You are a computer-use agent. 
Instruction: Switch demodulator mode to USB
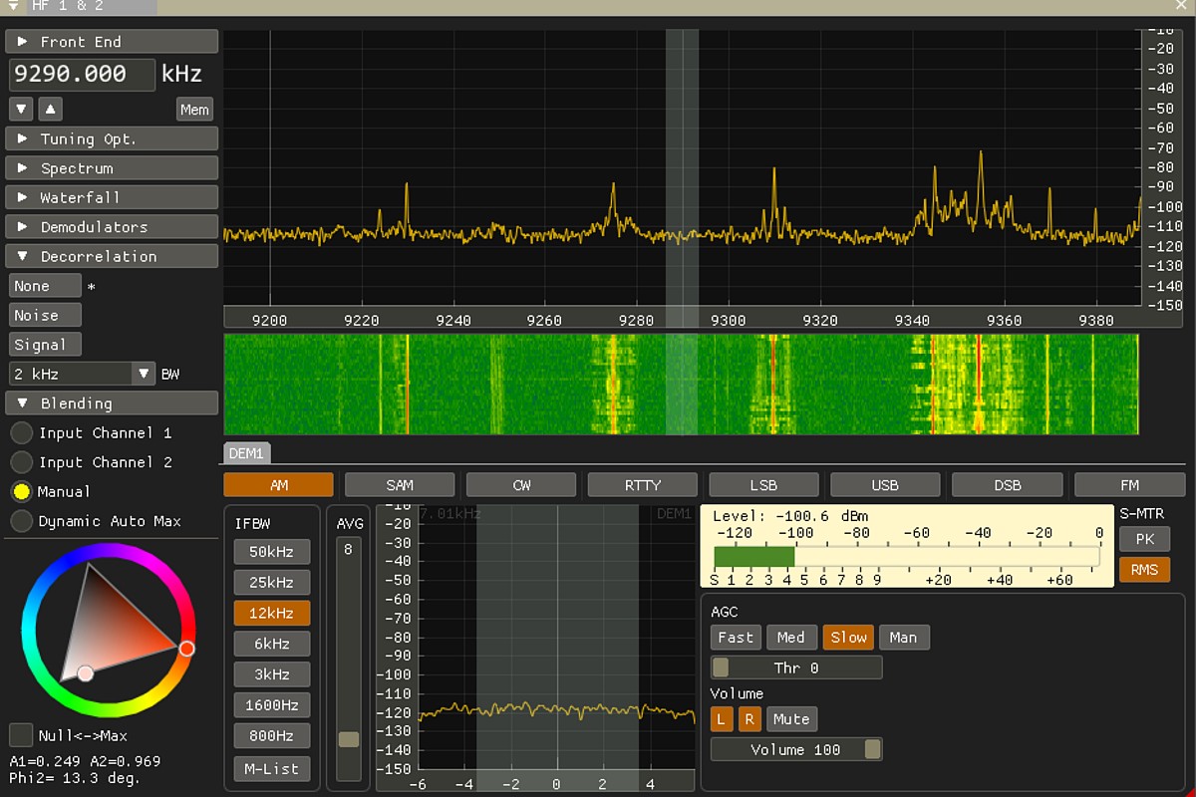click(x=885, y=485)
